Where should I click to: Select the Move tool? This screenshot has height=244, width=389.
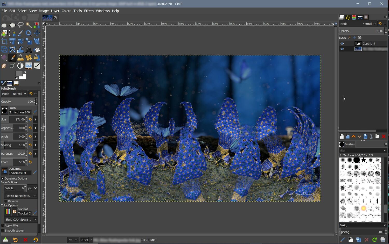click(x=37, y=33)
